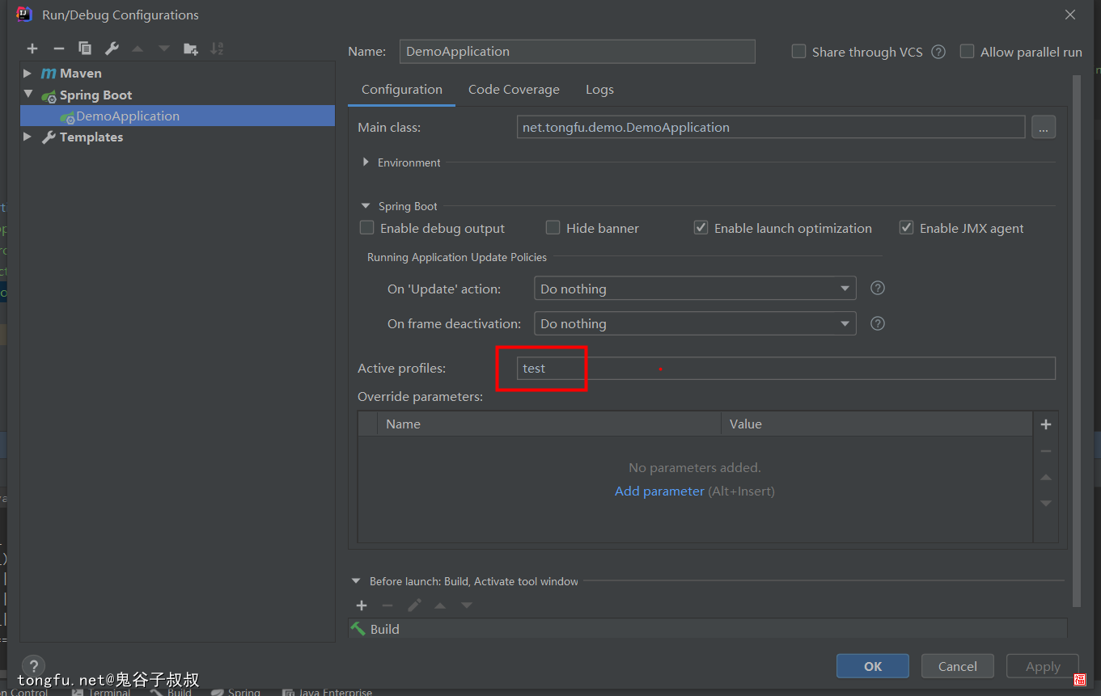1101x696 pixels.
Task: Select Build task in before-launch list
Action: coord(708,629)
